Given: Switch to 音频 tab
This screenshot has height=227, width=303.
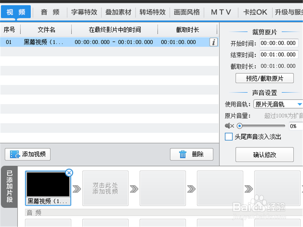Looking at the screenshot, I should pos(50,12).
